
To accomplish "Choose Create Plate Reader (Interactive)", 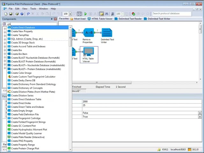I will point(38,137).
